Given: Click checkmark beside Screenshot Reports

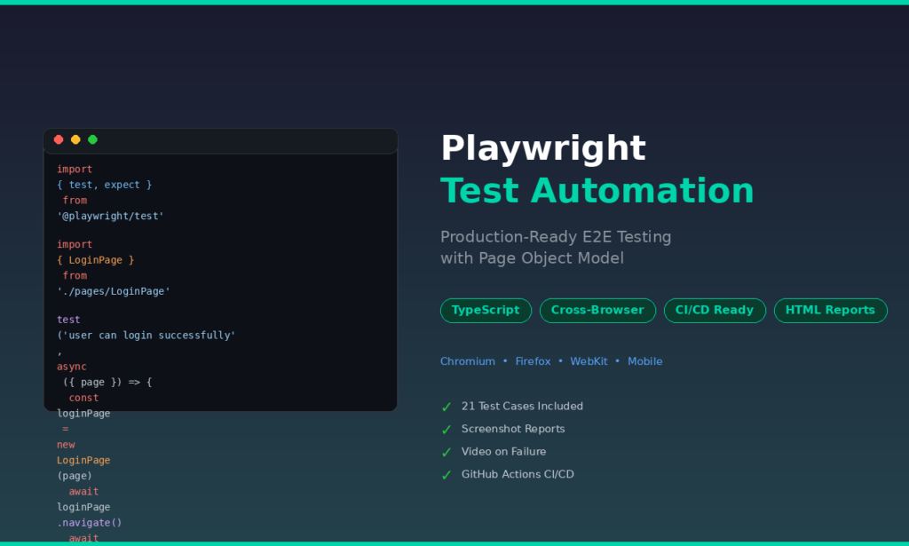Looking at the screenshot, I should [x=447, y=430].
